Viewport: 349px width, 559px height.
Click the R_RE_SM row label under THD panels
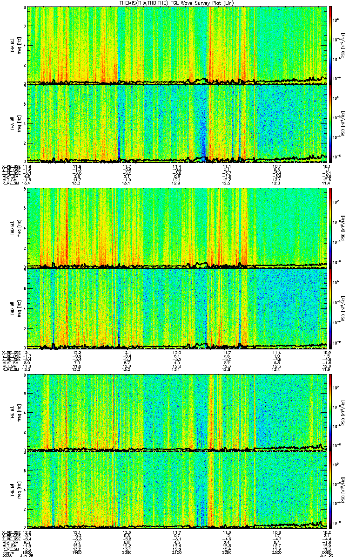coord(9,369)
